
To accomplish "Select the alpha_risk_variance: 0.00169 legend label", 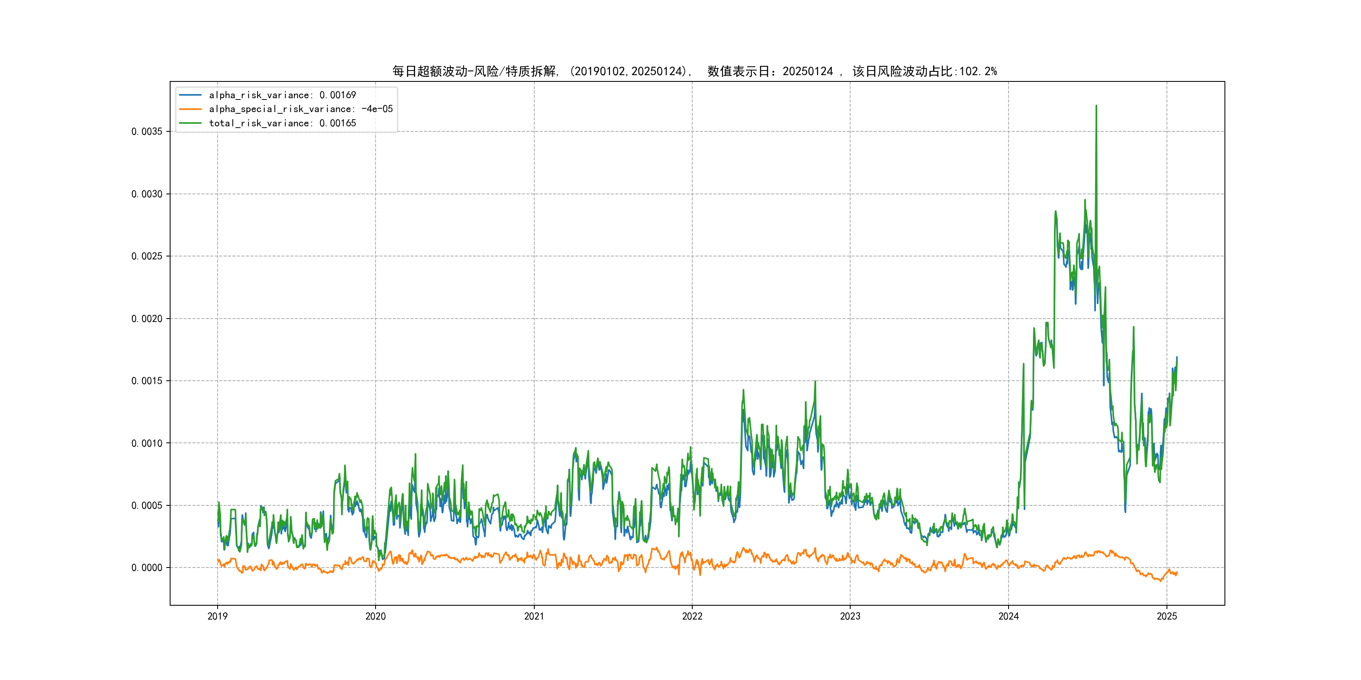I will tap(282, 95).
